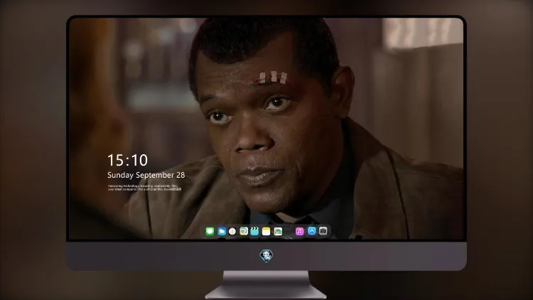The width and height of the screenshot is (533, 300).
Task: Open the gray Camera app in the dock
Action: (323, 231)
